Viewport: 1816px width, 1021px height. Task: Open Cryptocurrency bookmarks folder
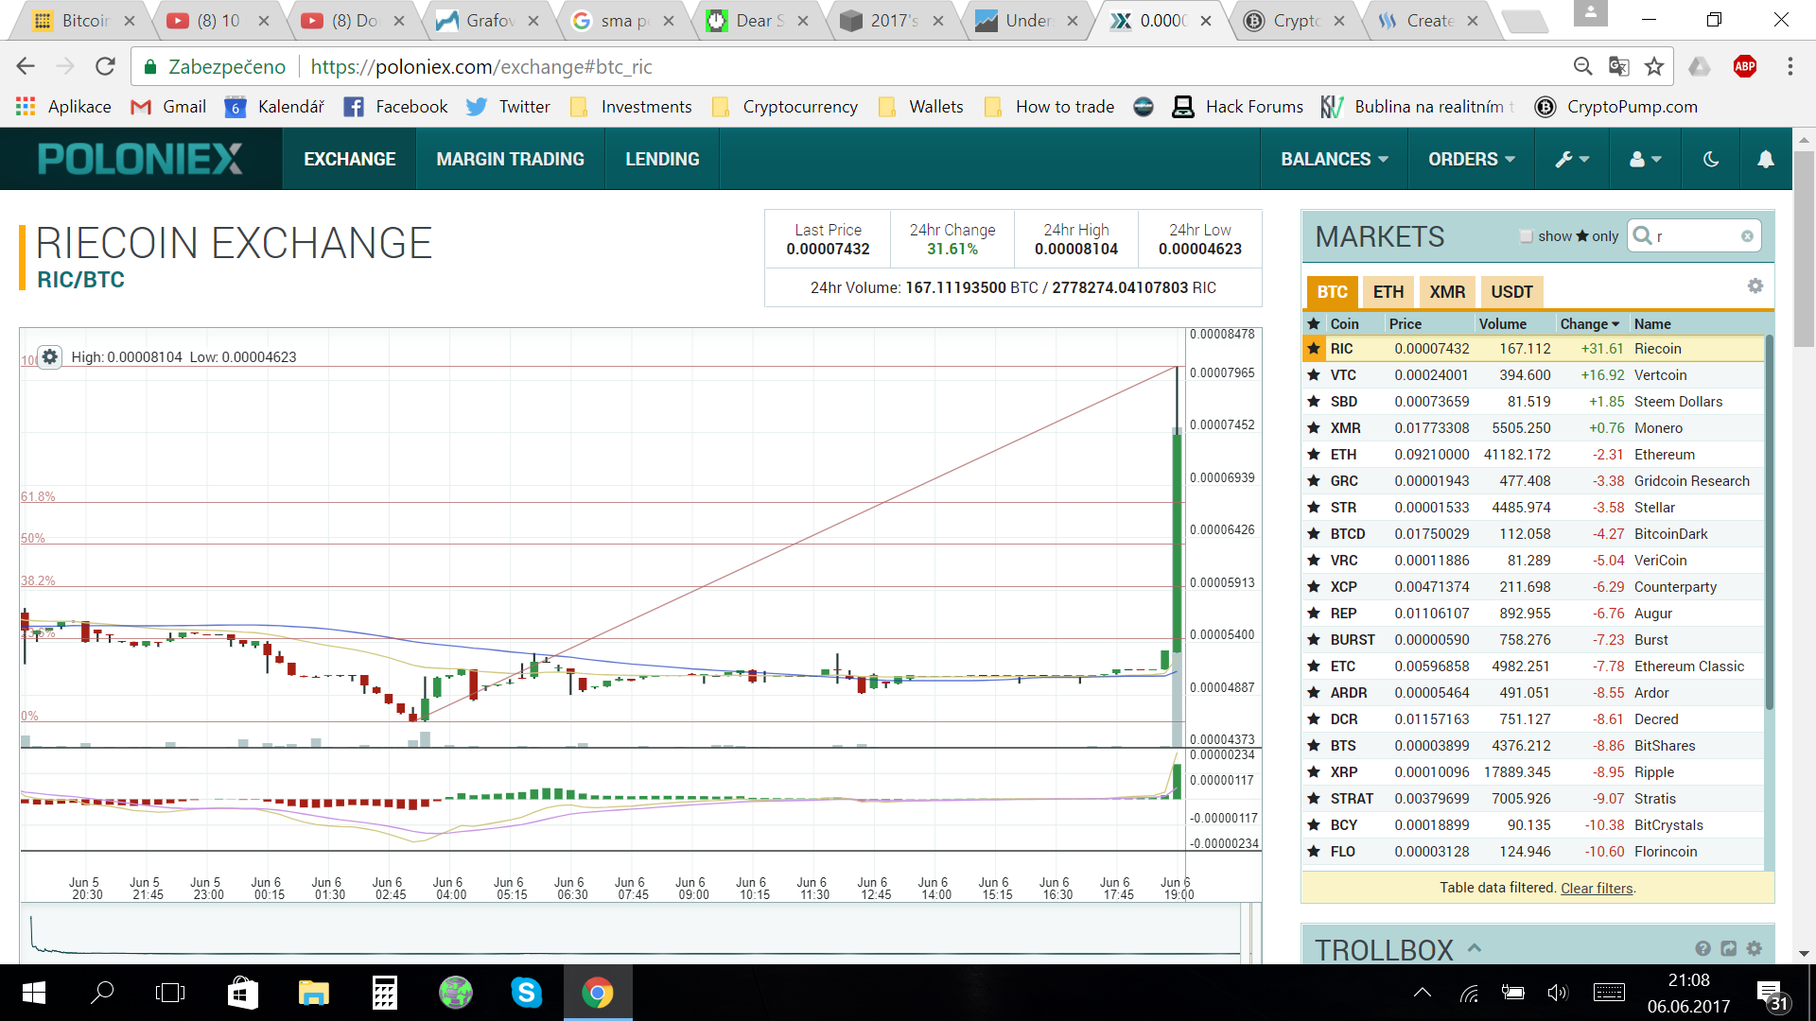coord(785,107)
